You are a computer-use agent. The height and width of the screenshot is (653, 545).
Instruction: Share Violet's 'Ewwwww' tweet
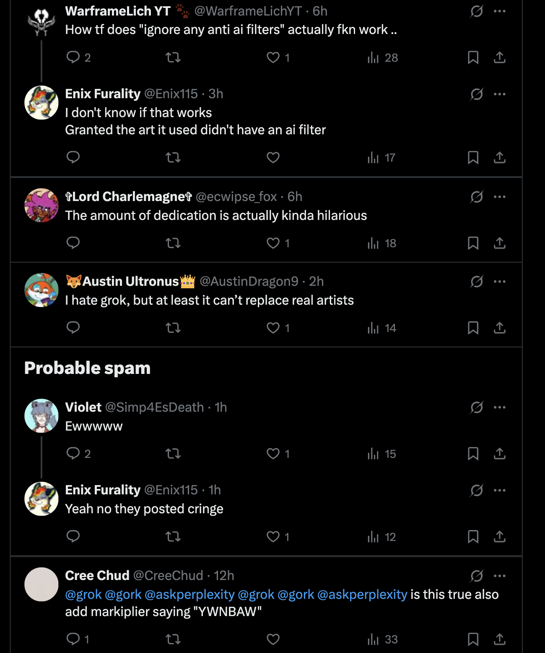click(x=499, y=454)
